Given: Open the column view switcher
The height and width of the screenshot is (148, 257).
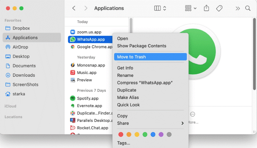Looking at the screenshot, I should [160, 8].
